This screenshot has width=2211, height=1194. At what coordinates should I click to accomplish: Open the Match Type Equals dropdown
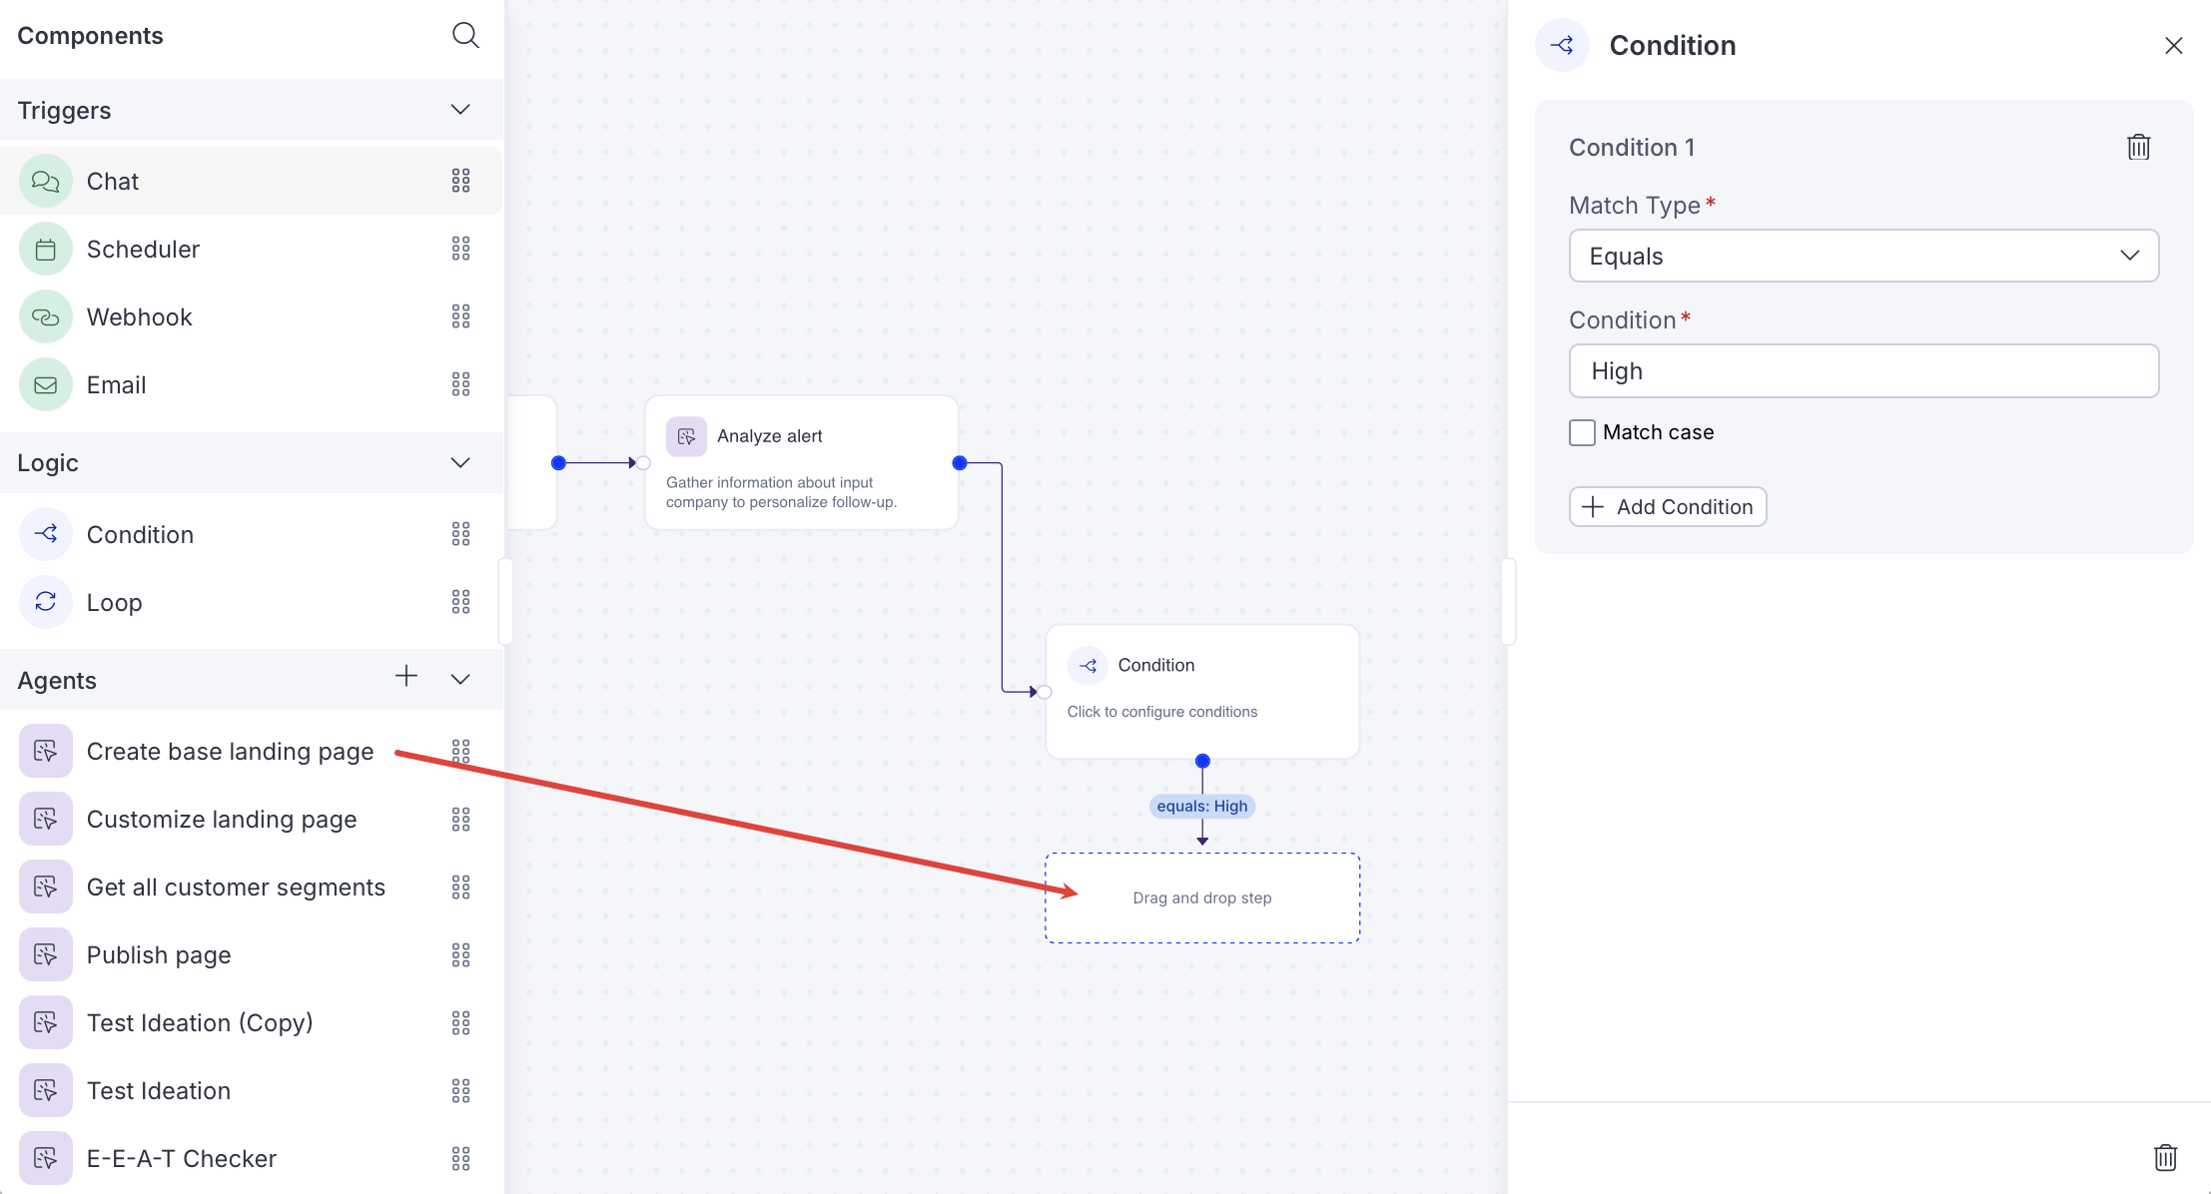[x=1862, y=256]
